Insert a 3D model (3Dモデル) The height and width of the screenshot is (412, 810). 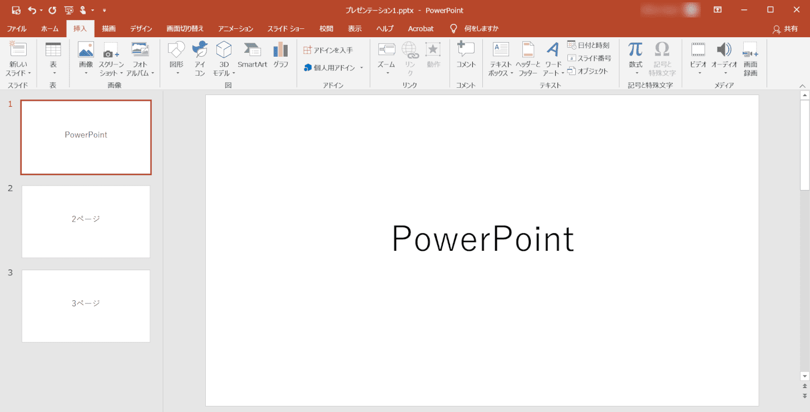[x=224, y=59]
